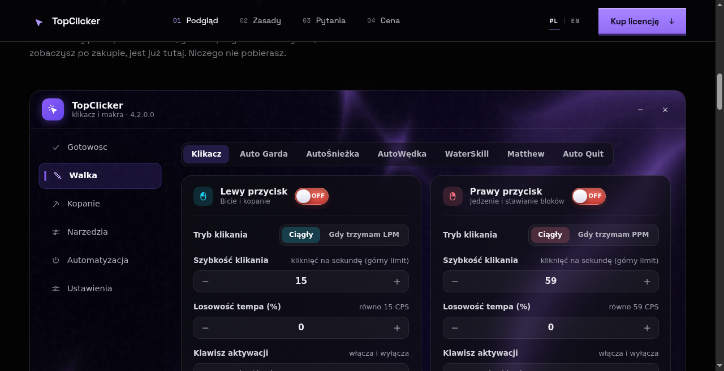Screen dimensions: 724x371
Task: Click the TopClicker cursor logo in header
Action: [x=38, y=22]
